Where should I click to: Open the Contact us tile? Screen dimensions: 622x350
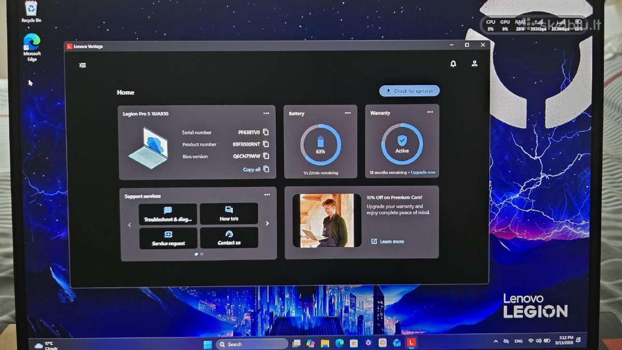229,238
